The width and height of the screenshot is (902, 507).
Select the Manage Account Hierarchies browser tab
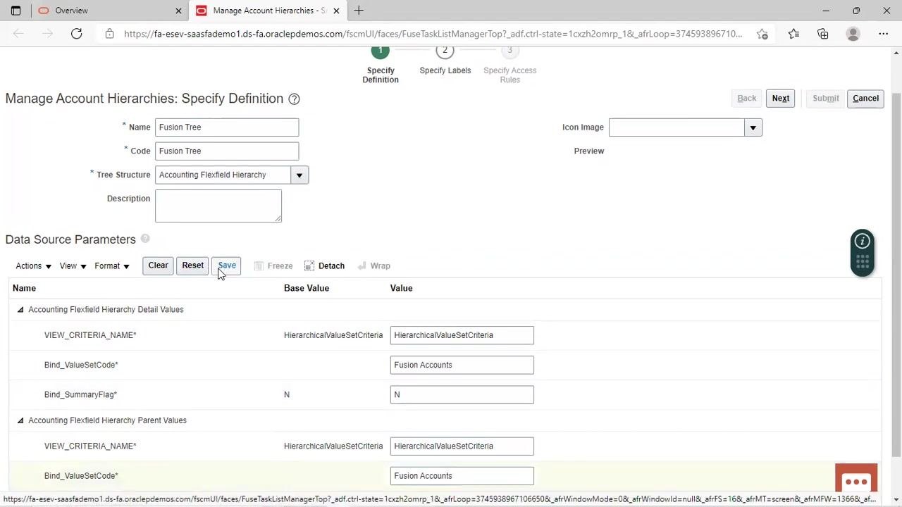point(268,11)
